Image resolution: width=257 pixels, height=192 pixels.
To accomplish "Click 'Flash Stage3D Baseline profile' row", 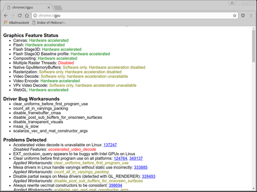I will click(62, 54).
